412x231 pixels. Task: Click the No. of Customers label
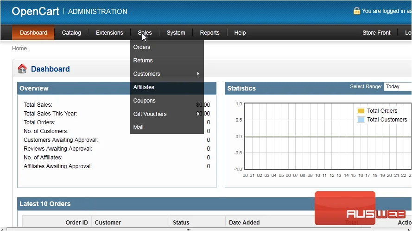point(46,131)
